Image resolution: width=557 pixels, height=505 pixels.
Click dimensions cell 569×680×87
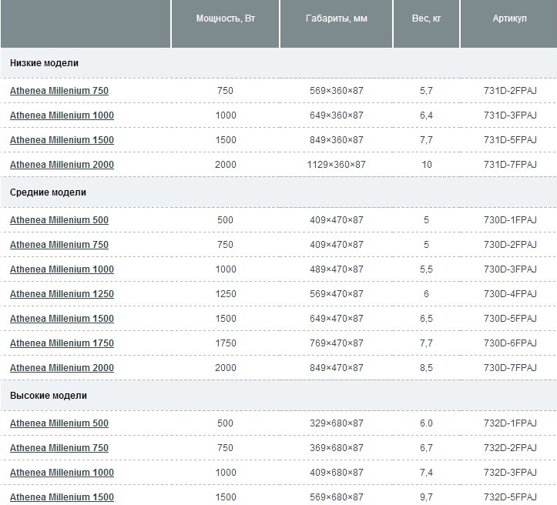[337, 497]
